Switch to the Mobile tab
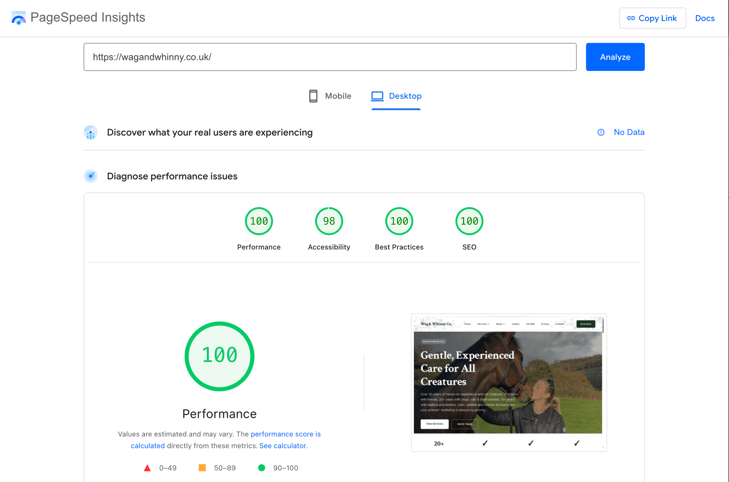 point(330,96)
